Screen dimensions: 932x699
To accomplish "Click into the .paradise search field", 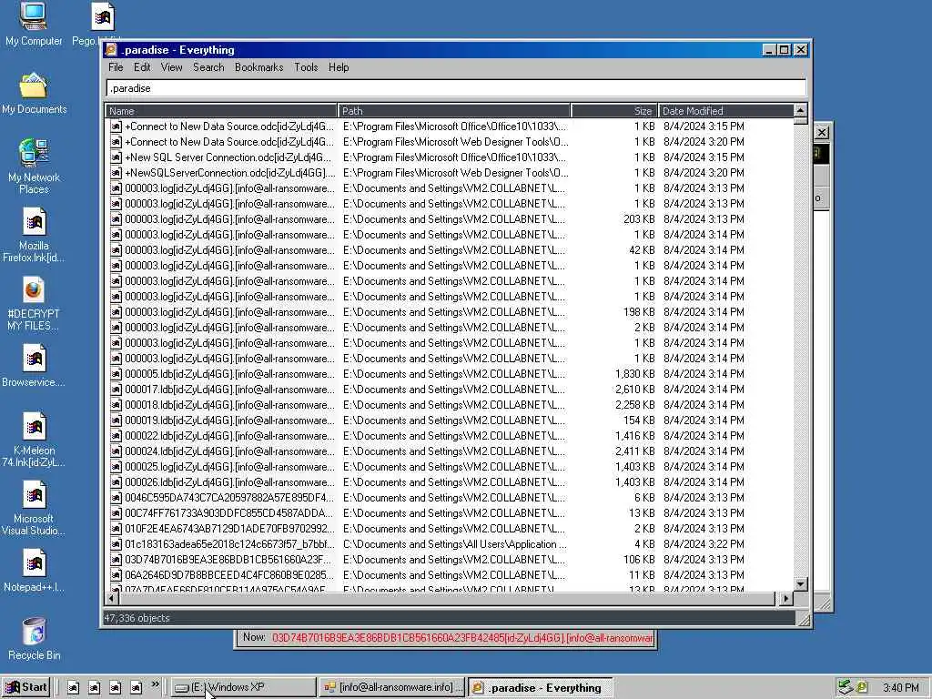I will click(x=456, y=88).
